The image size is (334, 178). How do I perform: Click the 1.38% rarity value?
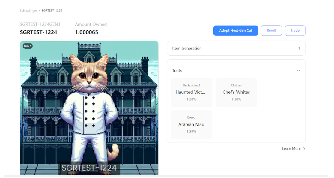point(236,99)
